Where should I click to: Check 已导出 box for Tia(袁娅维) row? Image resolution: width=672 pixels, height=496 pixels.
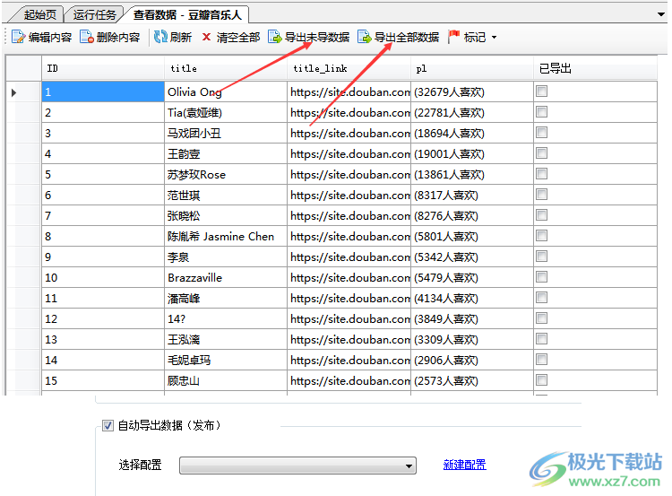[x=542, y=112]
